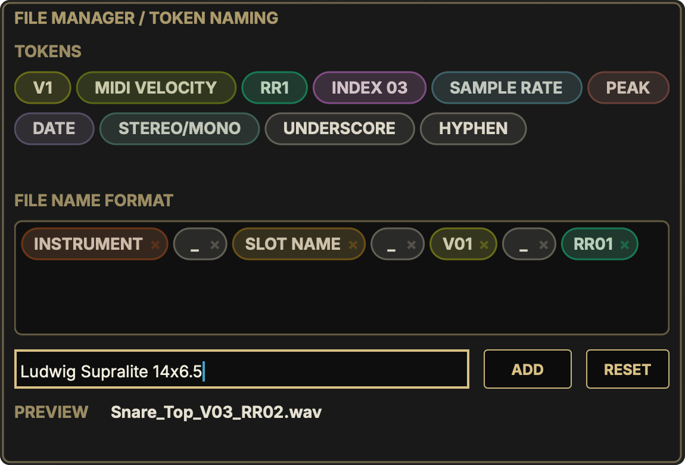Remove the SLOT NAME token via x icon
This screenshot has height=465, width=685.
(x=353, y=245)
